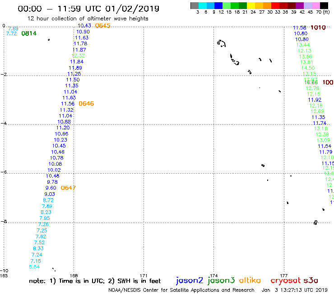The height and width of the screenshot is (294, 334).
Task: Click the date range title at top
Action: click(88, 9)
